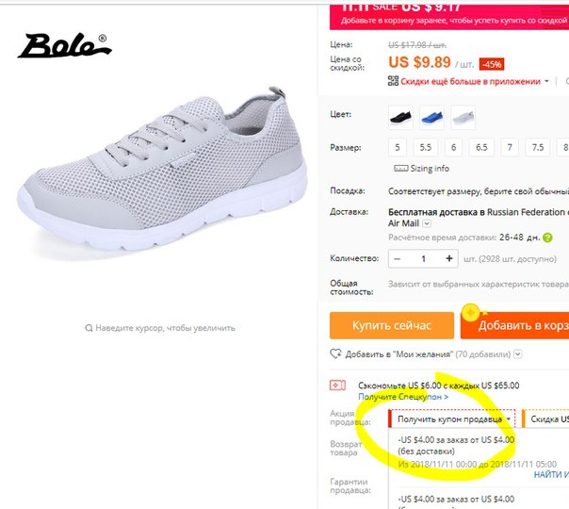Click the Bole brand logo
Viewport: 569px width, 509px height.
click(x=65, y=46)
